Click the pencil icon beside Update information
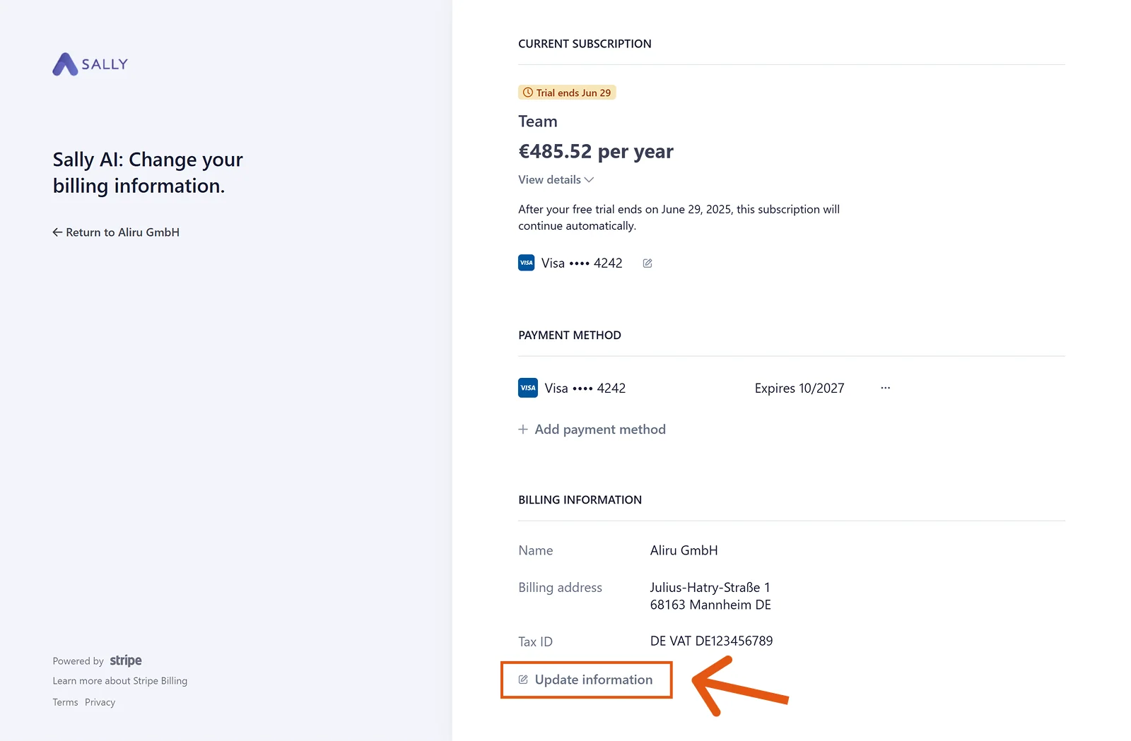The height and width of the screenshot is (741, 1131). click(523, 680)
